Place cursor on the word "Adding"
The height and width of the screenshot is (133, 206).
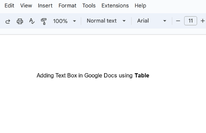pos(45,76)
